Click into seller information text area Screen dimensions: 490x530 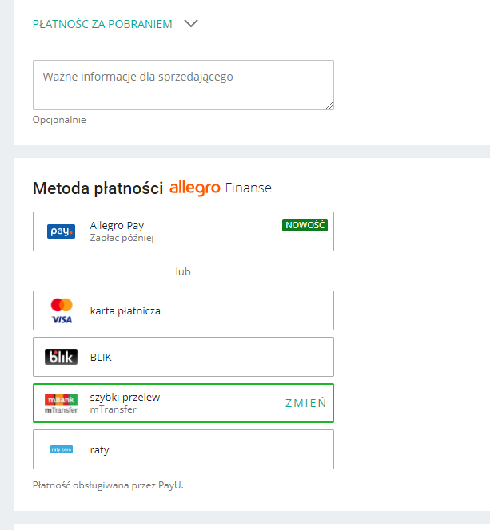click(x=182, y=84)
